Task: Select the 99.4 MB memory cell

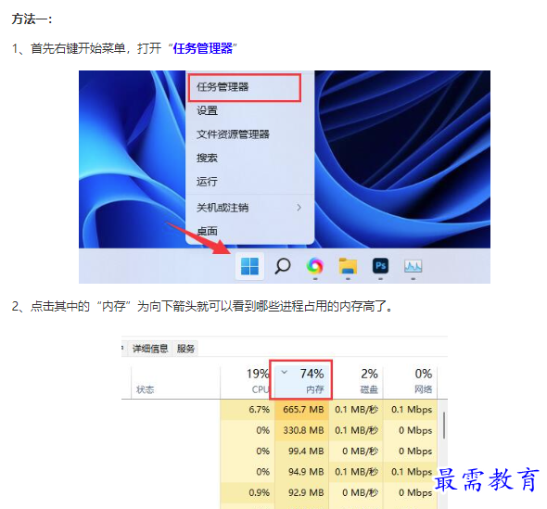Action: 301,452
